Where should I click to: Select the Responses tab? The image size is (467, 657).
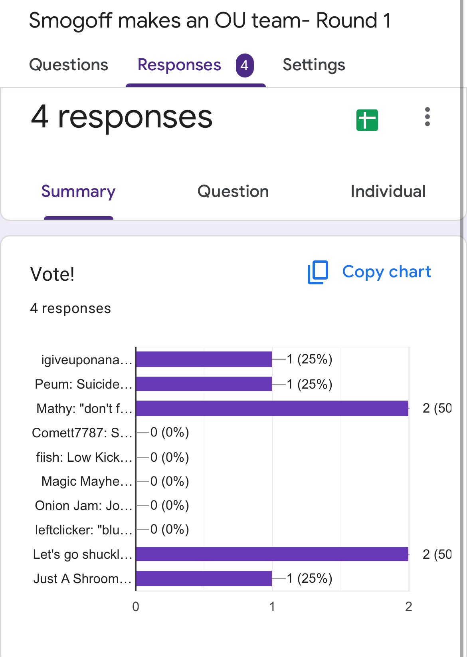point(179,65)
